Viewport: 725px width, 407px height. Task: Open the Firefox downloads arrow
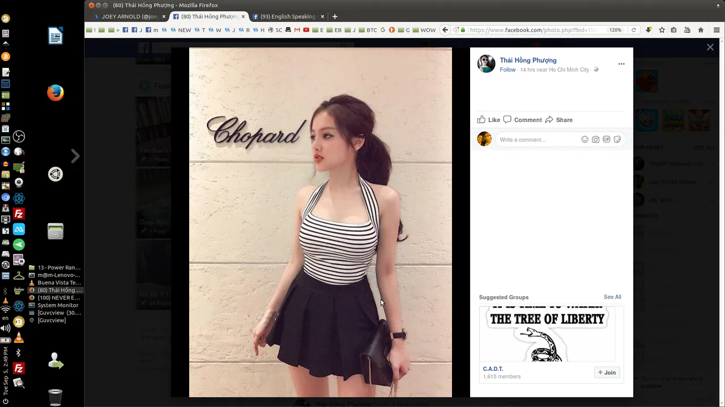[x=649, y=30]
